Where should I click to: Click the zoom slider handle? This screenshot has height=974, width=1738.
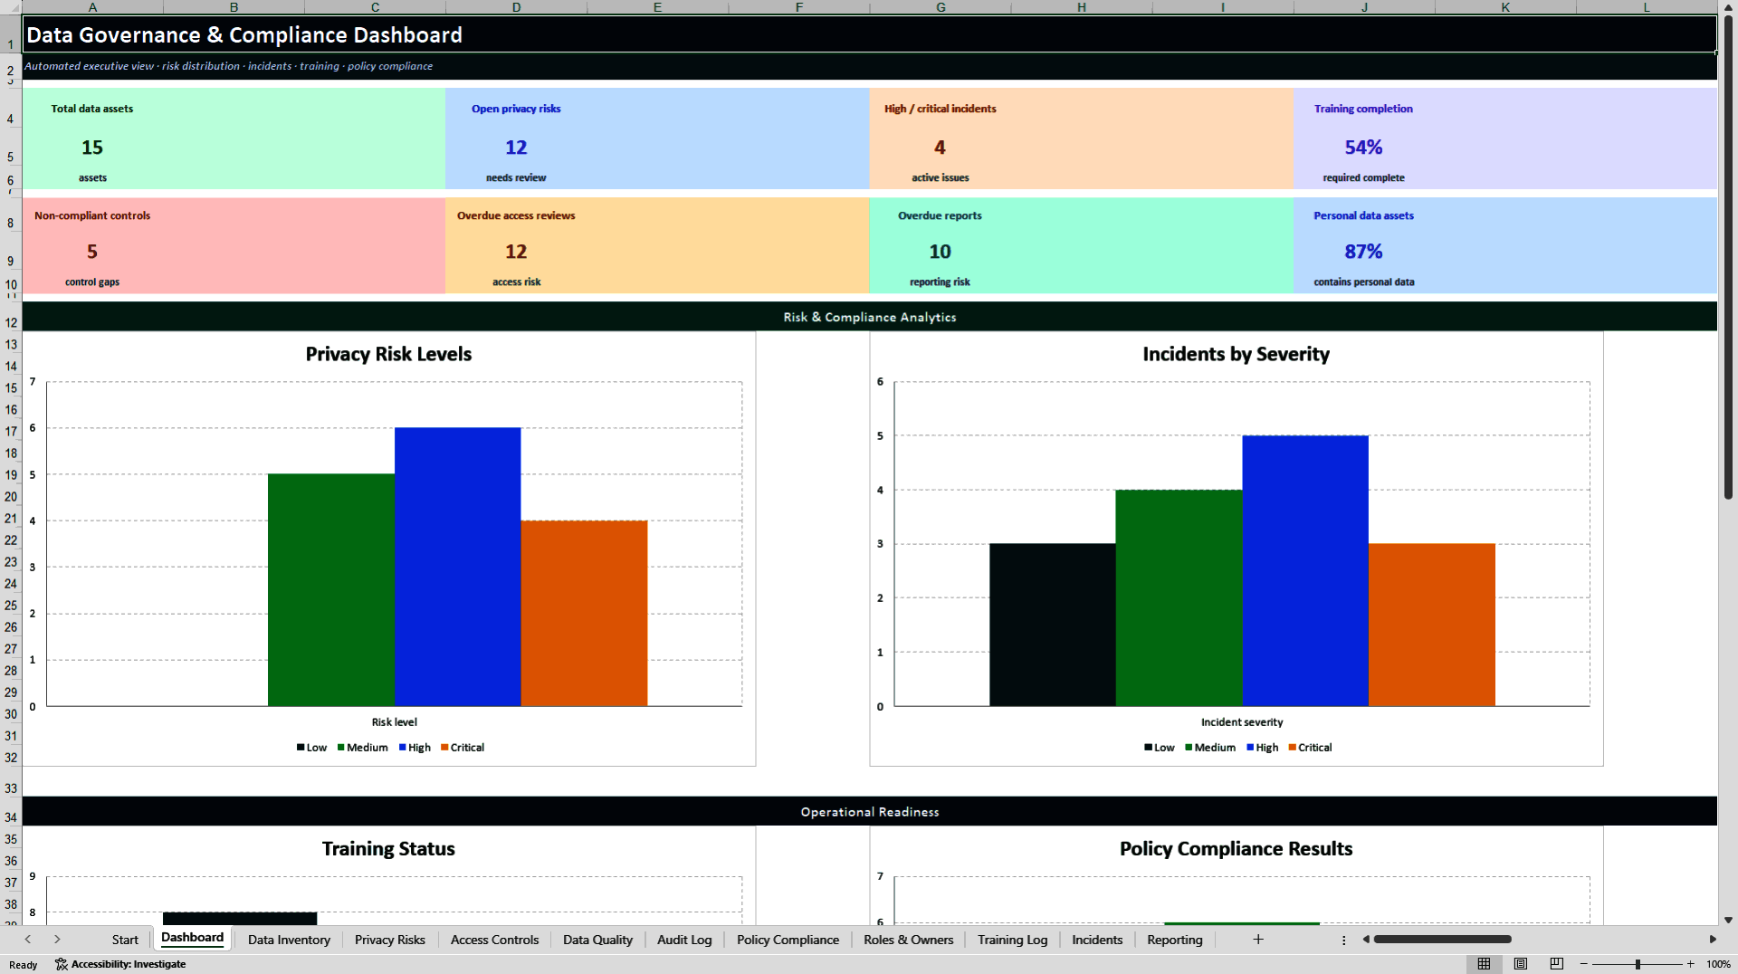tap(1638, 964)
